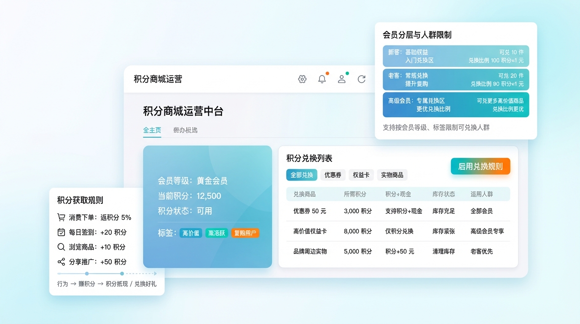This screenshot has height=324, width=580.
Task: Switch to the 全主页 tab
Action: 152,130
